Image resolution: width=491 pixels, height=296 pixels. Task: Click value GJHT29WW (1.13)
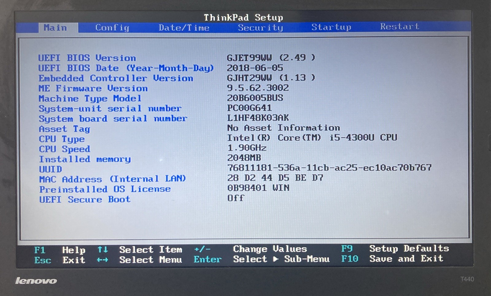pyautogui.click(x=271, y=78)
